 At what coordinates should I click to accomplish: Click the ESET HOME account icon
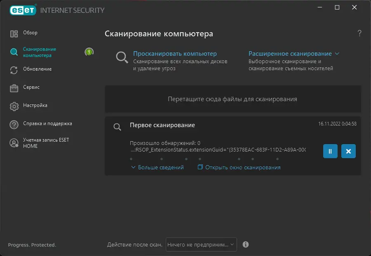(14, 143)
